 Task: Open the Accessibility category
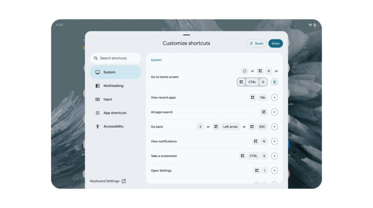click(x=116, y=126)
